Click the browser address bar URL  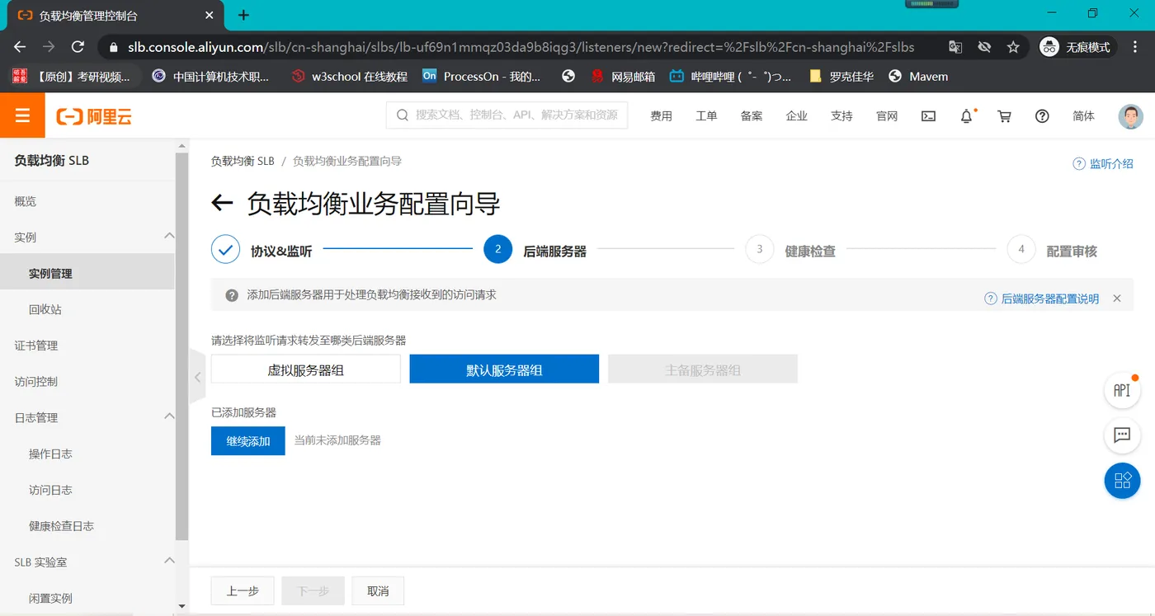click(521, 47)
